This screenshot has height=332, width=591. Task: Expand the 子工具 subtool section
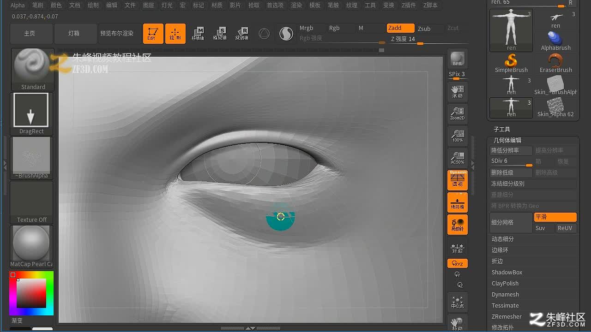tap(502, 129)
